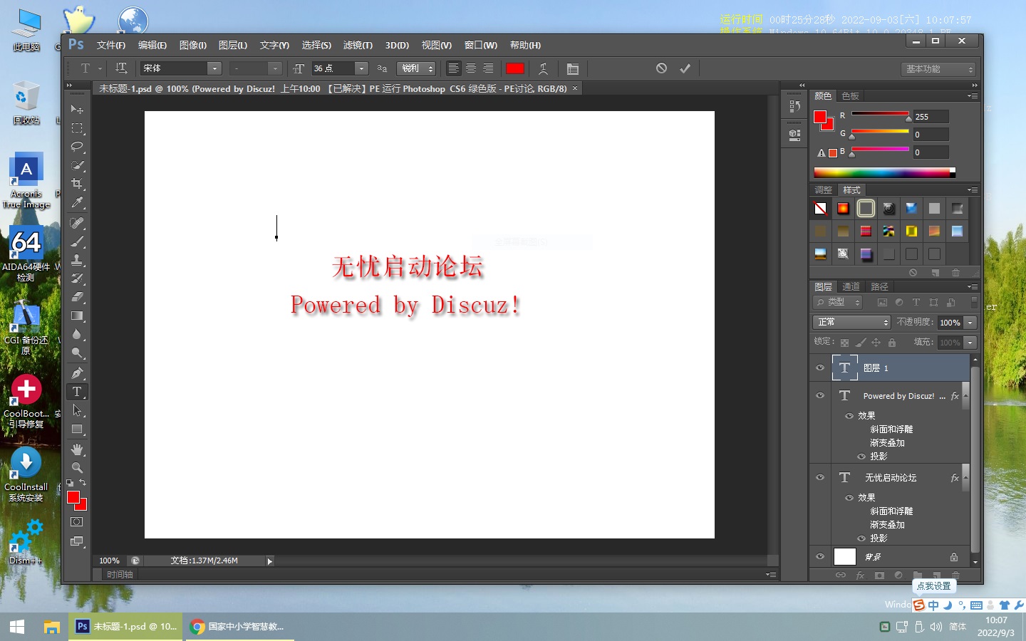The image size is (1026, 641).
Task: Select the Zoom tool
Action: coord(77,468)
